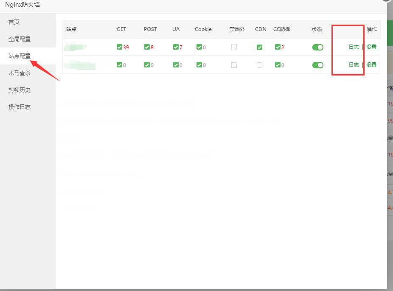Enable 禁国外 checkbox in first row
The width and height of the screenshot is (393, 291).
[x=234, y=48]
